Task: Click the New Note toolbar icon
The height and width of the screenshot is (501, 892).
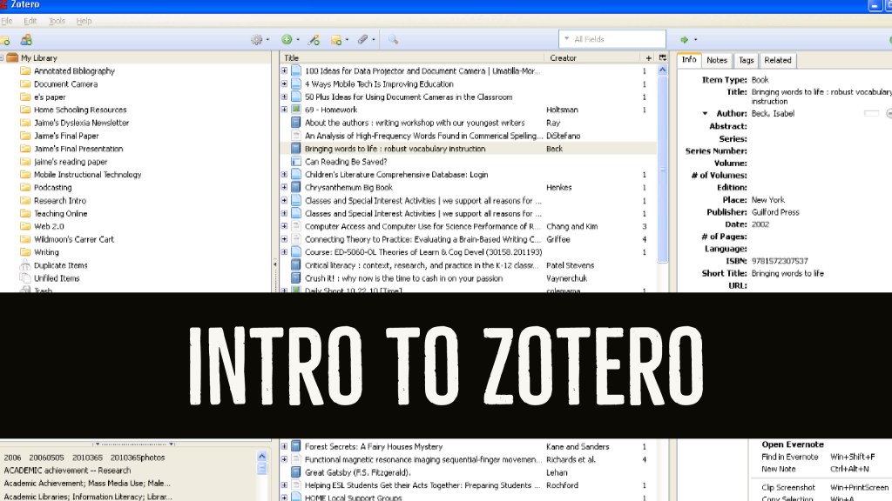Action: click(336, 39)
